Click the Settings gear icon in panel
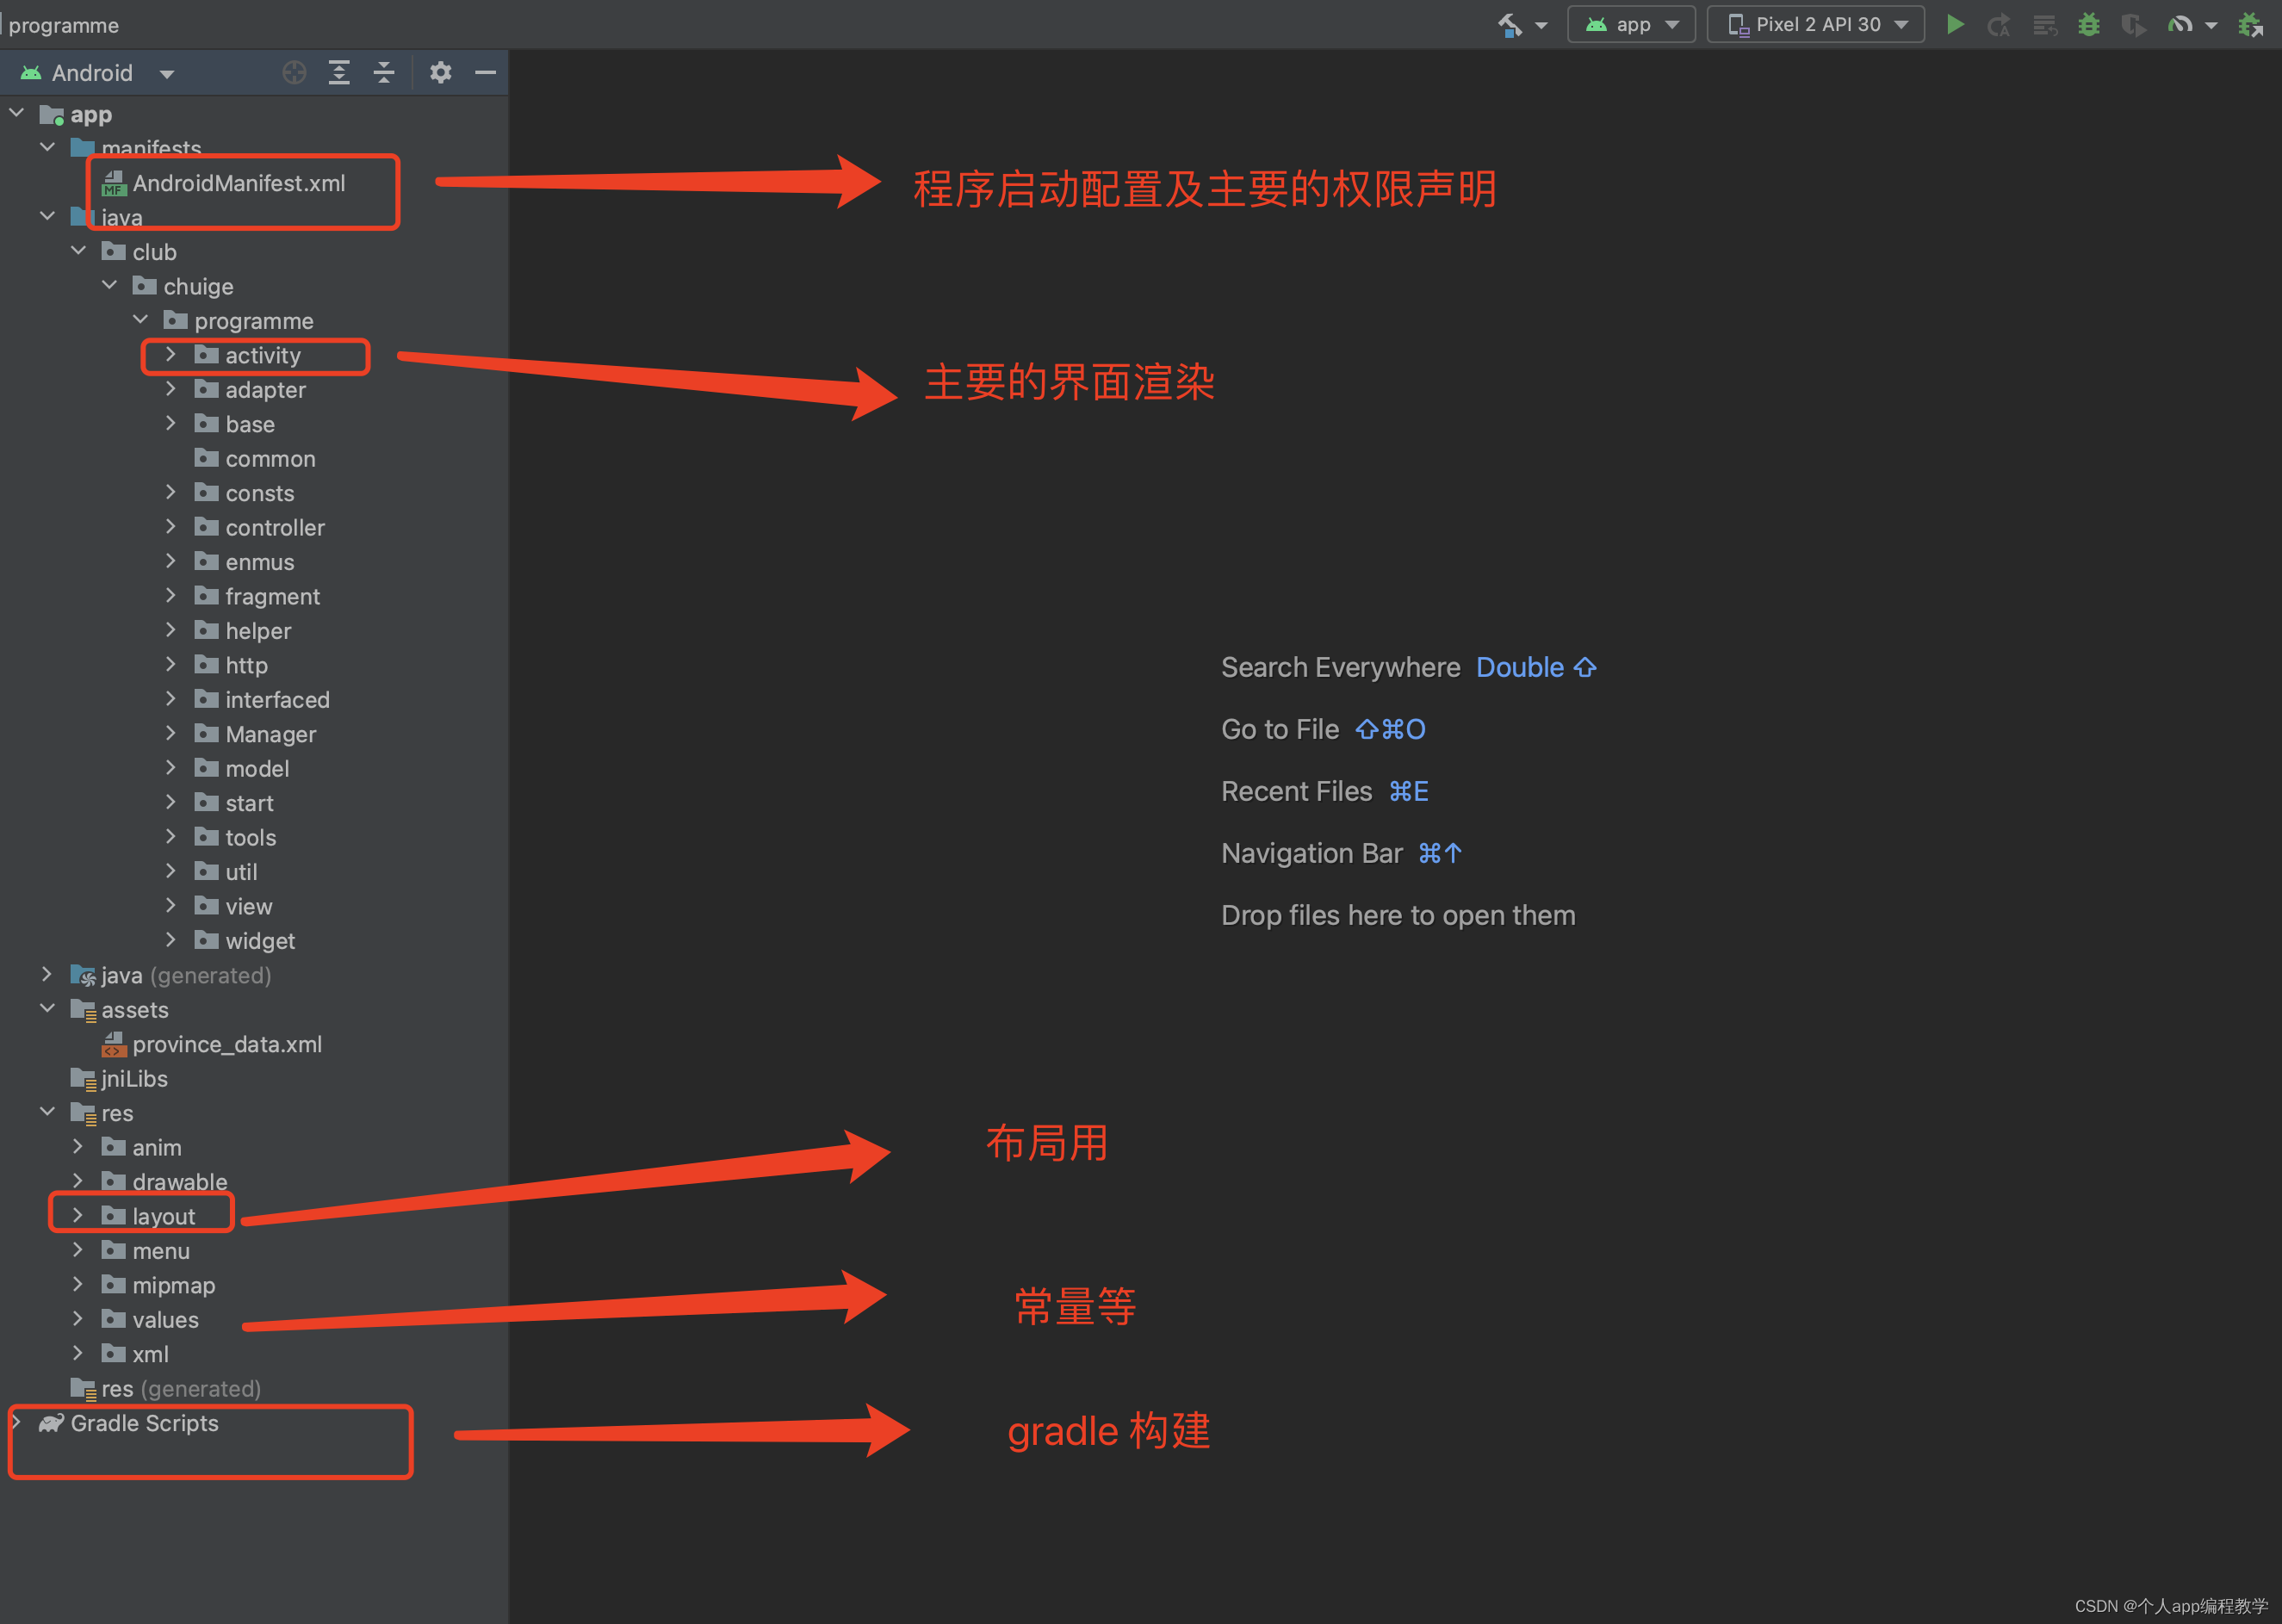 [439, 72]
